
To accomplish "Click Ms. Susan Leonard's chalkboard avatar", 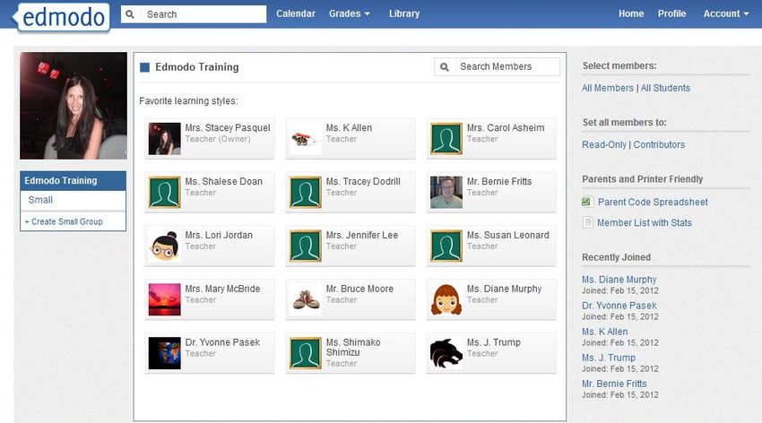I will tap(446, 246).
